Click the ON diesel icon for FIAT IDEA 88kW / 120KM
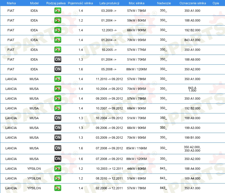Screen dimensions: 225x193 [58, 69]
